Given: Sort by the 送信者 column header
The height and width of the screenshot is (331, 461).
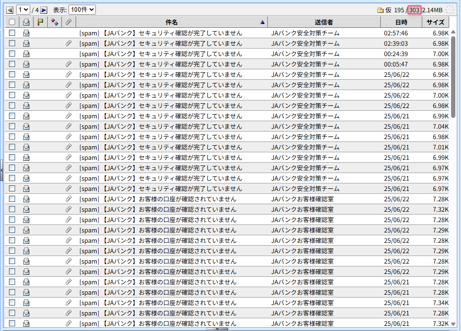Looking at the screenshot, I should pos(324,22).
